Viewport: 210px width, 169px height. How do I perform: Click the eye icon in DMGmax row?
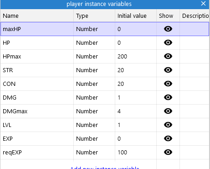pyautogui.click(x=168, y=111)
